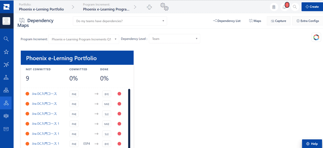Open the notifications bell with red badge
The height and width of the screenshot is (148, 323).
click(x=285, y=7)
